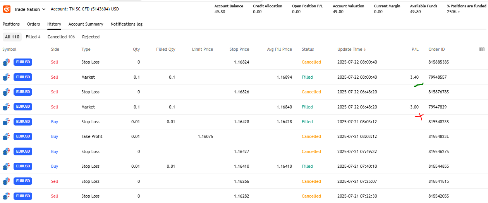Click the Trade Nation broker logo icon
488x203 pixels.
point(7,9)
